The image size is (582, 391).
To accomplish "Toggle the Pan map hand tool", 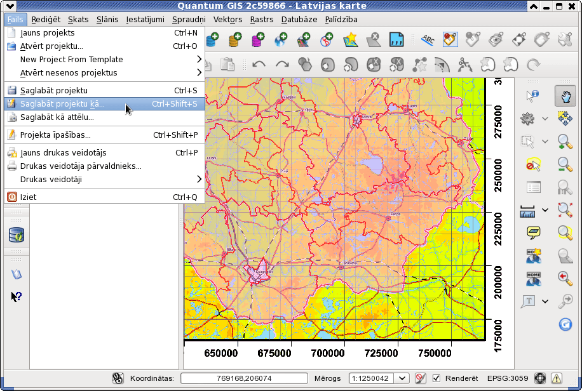I will point(565,96).
